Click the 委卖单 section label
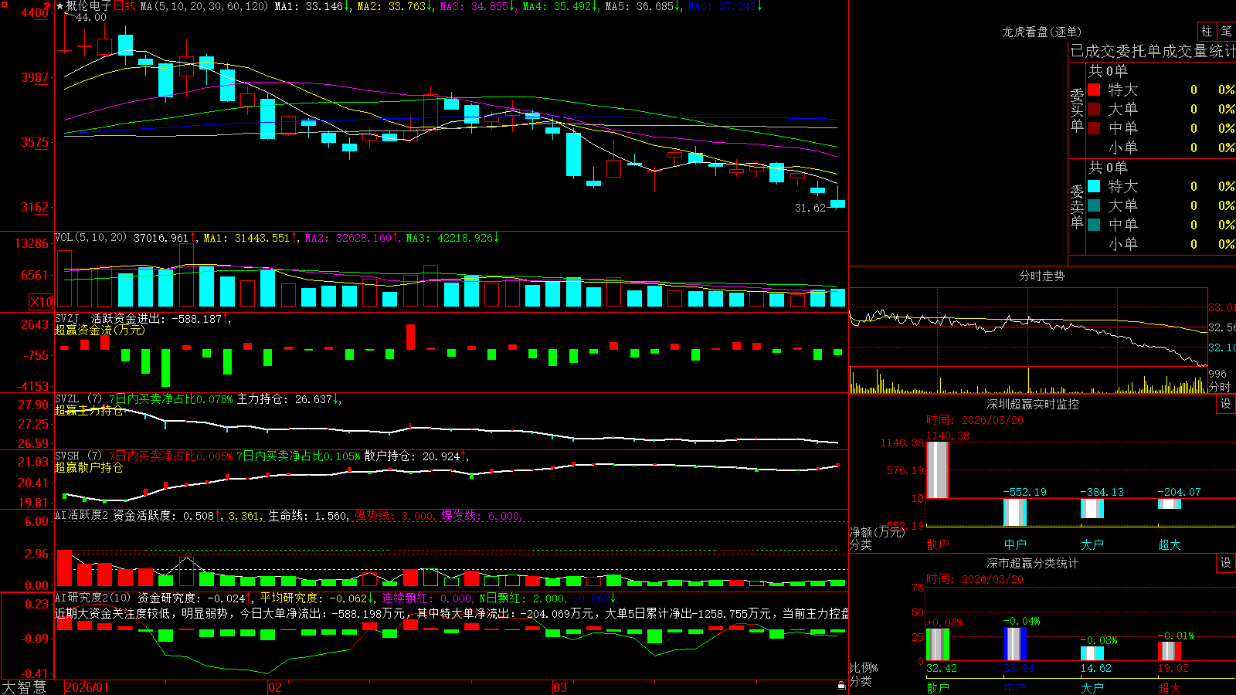 [1077, 206]
